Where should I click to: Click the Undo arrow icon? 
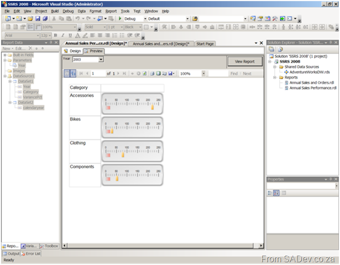[77, 19]
